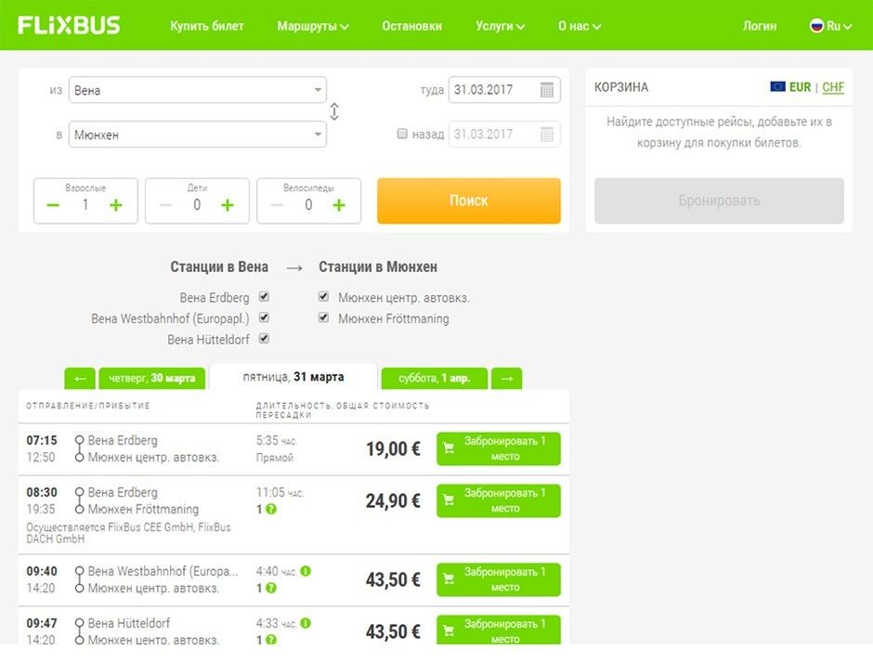
Task: Go to previous day arrow
Action: [x=80, y=379]
